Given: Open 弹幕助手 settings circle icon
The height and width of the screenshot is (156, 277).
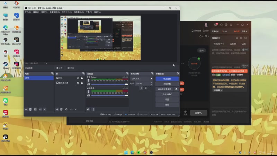Looking at the screenshot, I should pyautogui.click(x=241, y=38).
